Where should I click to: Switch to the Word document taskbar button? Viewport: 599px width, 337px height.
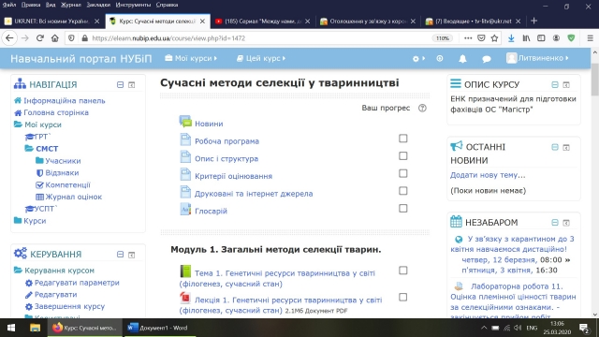point(160,328)
